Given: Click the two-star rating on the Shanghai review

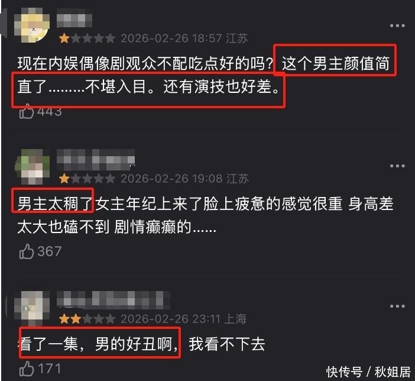Looking at the screenshot, I should click(87, 319).
